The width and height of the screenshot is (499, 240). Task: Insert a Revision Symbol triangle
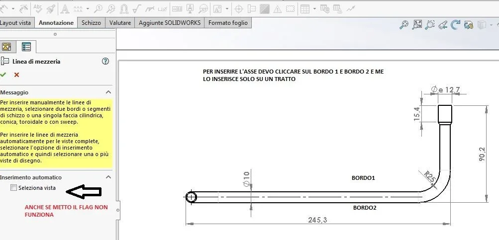[x=278, y=9]
